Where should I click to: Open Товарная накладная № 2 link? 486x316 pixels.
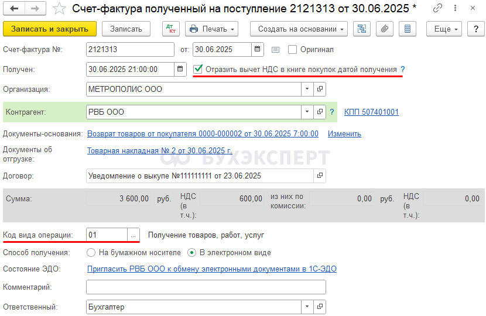160,150
